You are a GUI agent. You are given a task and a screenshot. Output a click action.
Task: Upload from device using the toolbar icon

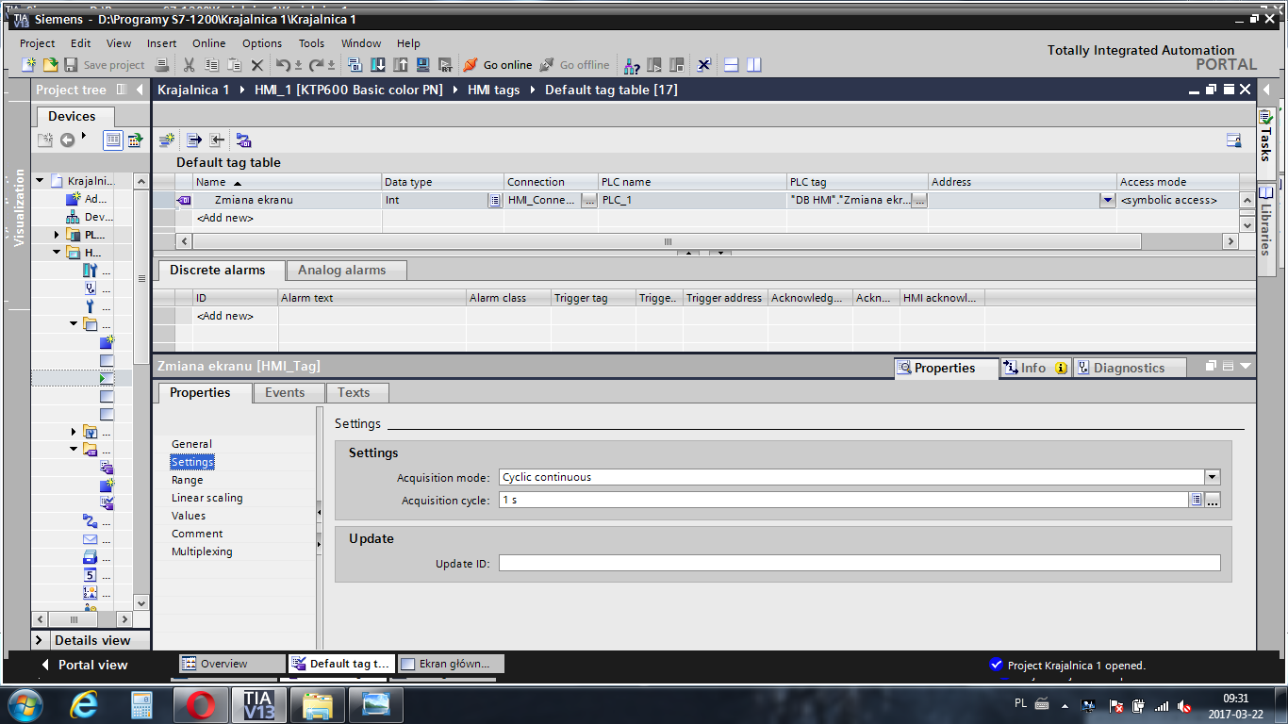(x=400, y=65)
